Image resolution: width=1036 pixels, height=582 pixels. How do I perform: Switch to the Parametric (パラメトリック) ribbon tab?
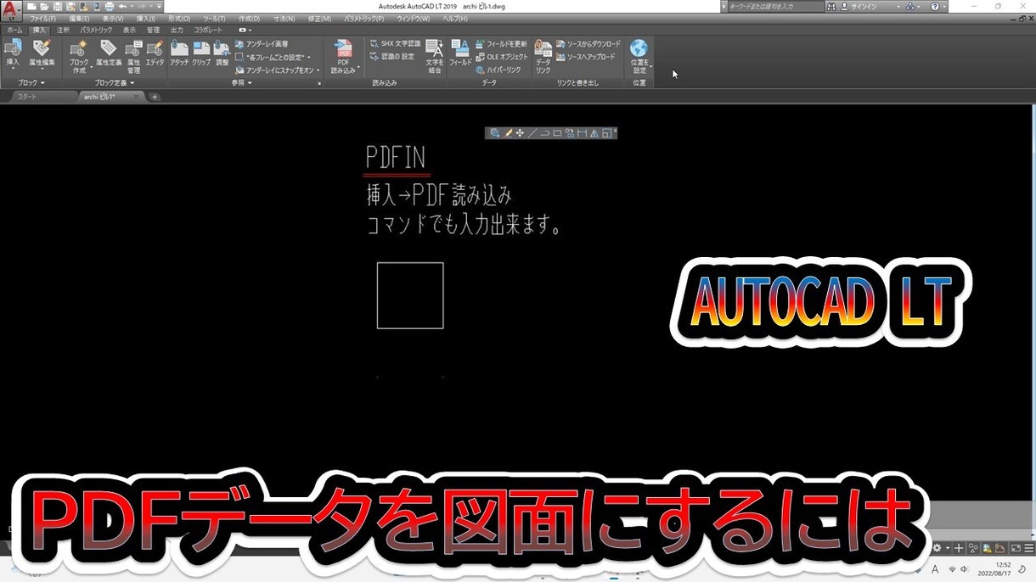(x=96, y=30)
